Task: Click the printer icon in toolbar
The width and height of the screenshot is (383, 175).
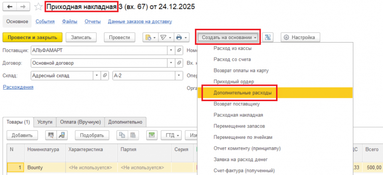Action: (x=179, y=38)
